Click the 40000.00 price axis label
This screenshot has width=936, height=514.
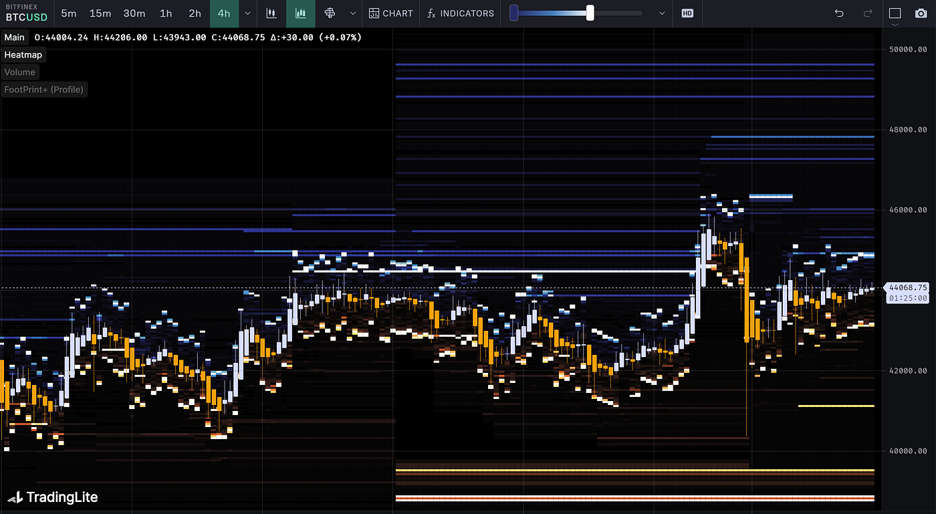tap(908, 451)
